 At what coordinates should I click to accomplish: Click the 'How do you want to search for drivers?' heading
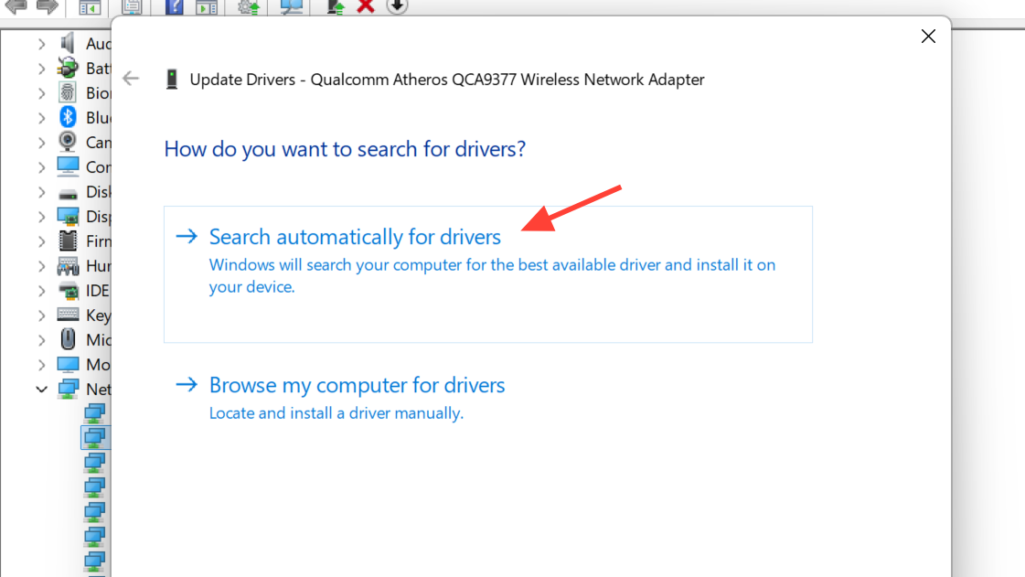tap(345, 149)
